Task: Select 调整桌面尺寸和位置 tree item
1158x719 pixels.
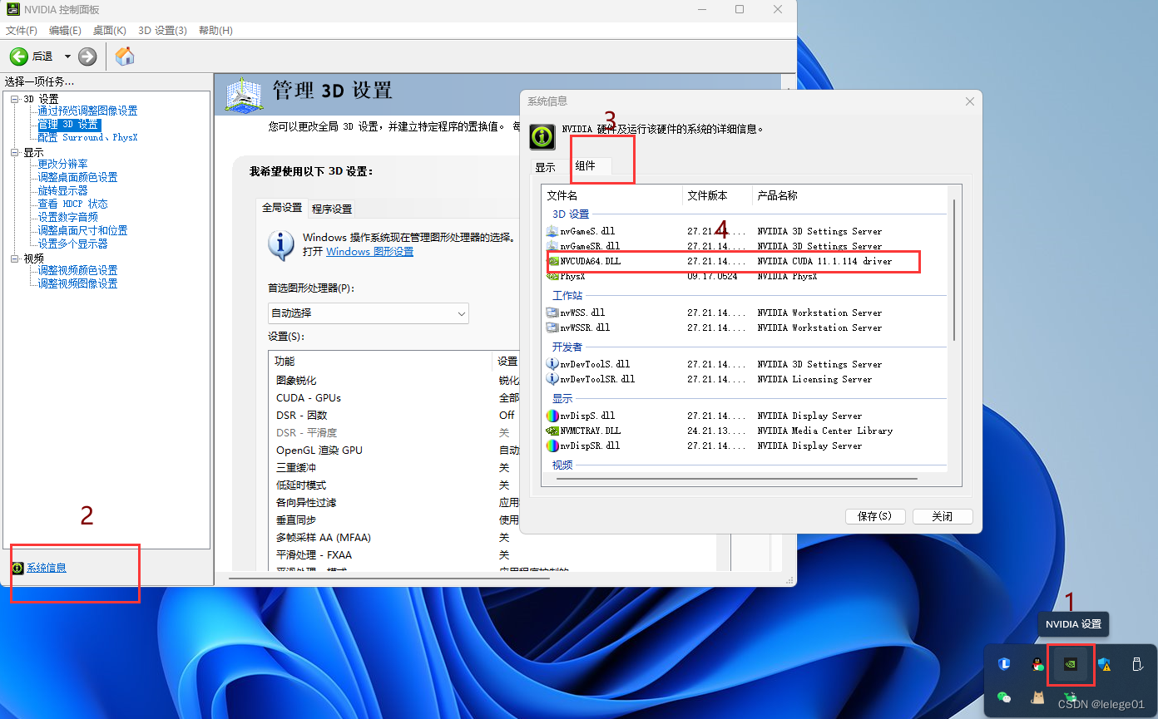Action: pyautogui.click(x=82, y=231)
